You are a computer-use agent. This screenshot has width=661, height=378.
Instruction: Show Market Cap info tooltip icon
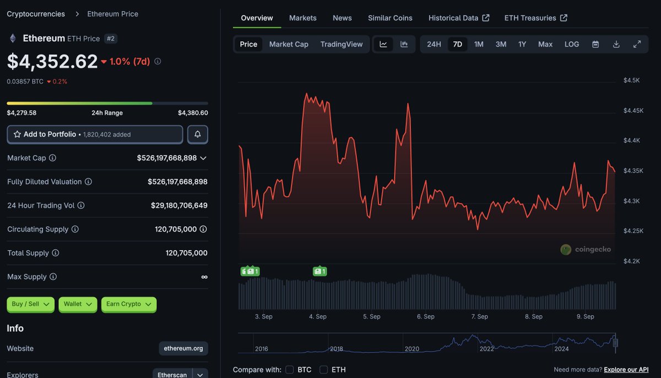(52, 158)
